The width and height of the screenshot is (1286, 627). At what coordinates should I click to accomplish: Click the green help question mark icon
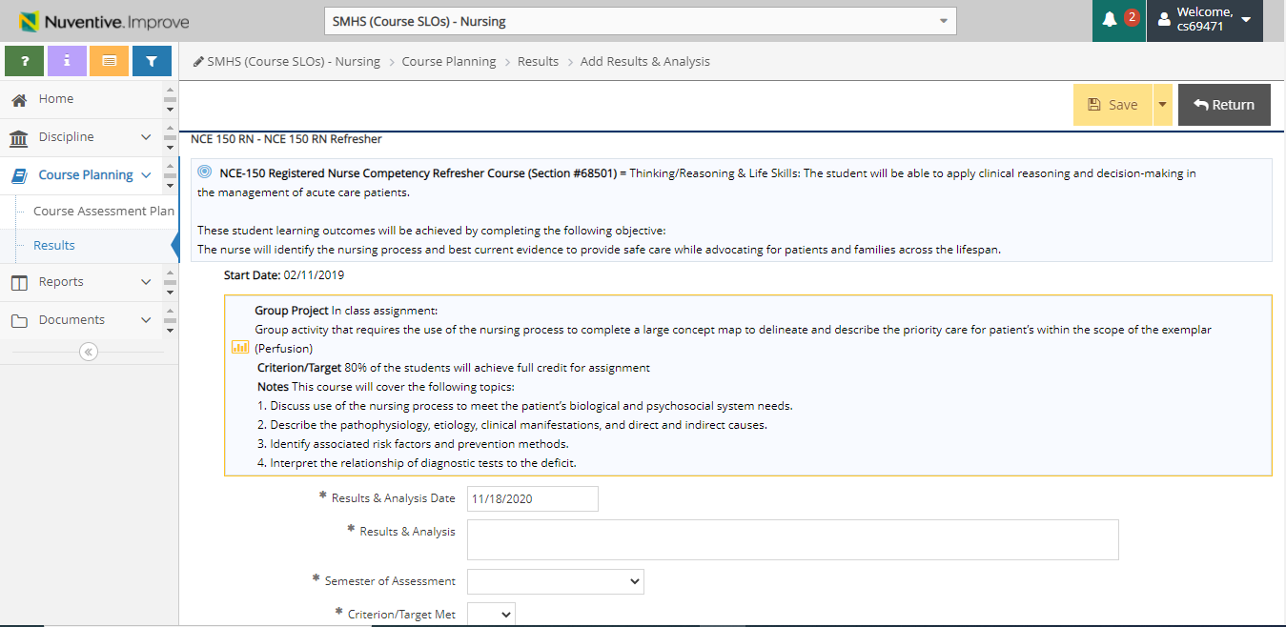point(25,61)
